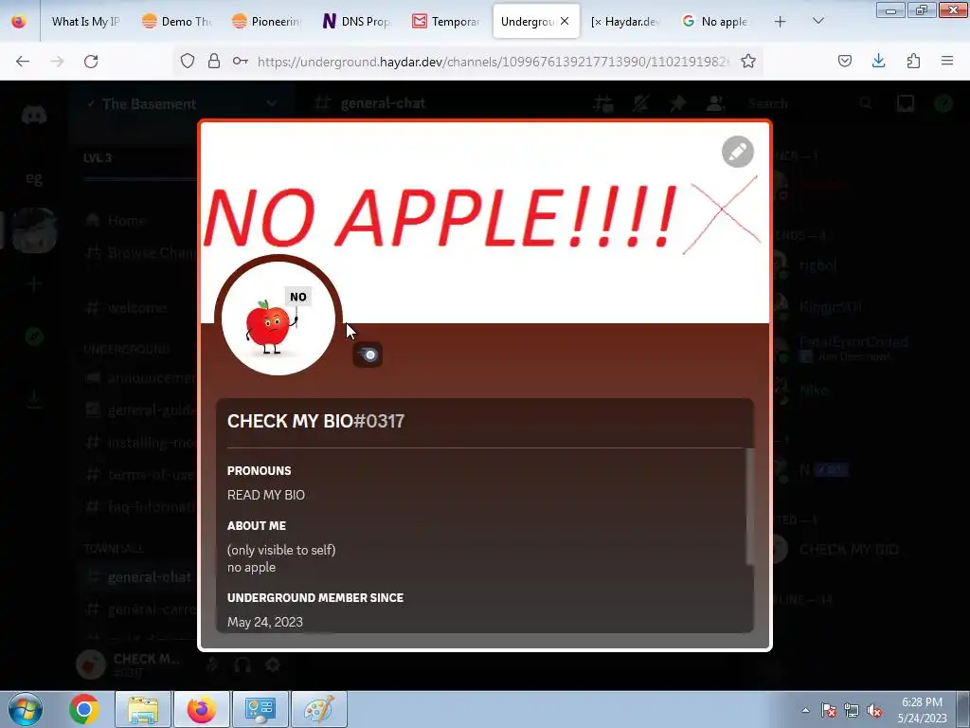Open the Discord inbox icon
This screenshot has height=728, width=970.
906,103
